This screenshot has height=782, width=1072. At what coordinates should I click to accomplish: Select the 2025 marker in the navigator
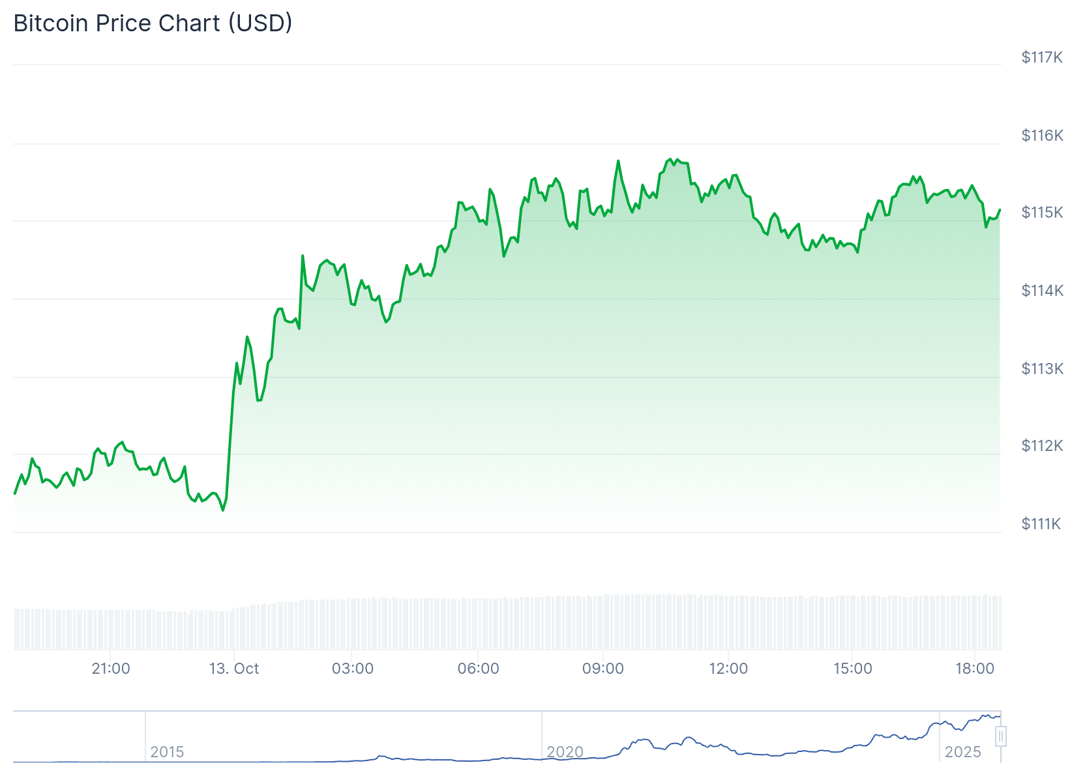pyautogui.click(x=962, y=752)
